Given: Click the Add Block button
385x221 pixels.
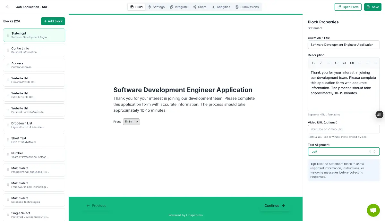Looking at the screenshot, I should [x=53, y=21].
